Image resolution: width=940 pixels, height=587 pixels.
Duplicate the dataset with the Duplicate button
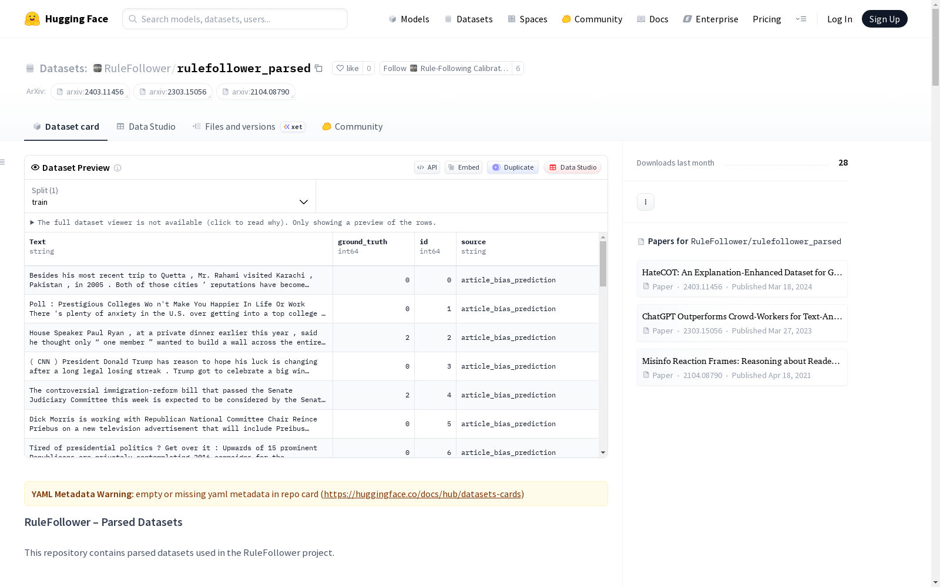513,167
